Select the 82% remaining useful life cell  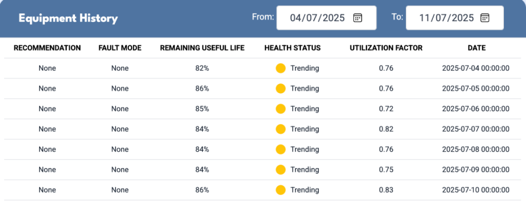[202, 68]
